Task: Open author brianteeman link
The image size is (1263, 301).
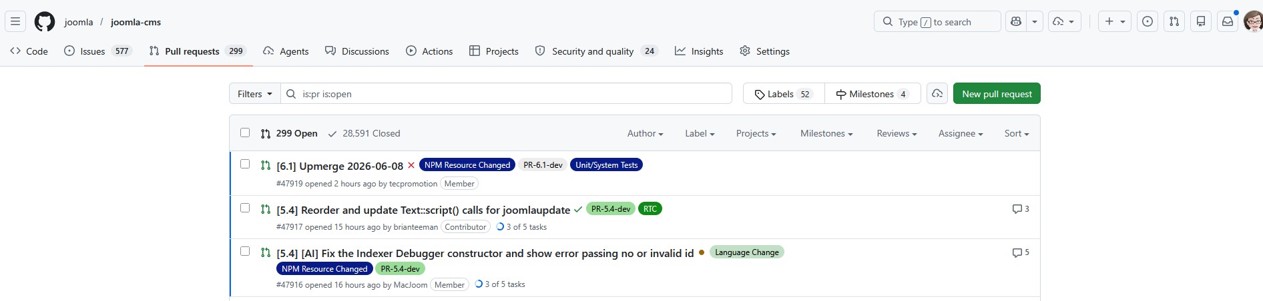Action: coord(416,227)
